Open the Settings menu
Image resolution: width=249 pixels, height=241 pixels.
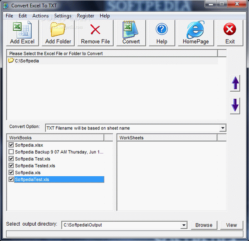(63, 16)
